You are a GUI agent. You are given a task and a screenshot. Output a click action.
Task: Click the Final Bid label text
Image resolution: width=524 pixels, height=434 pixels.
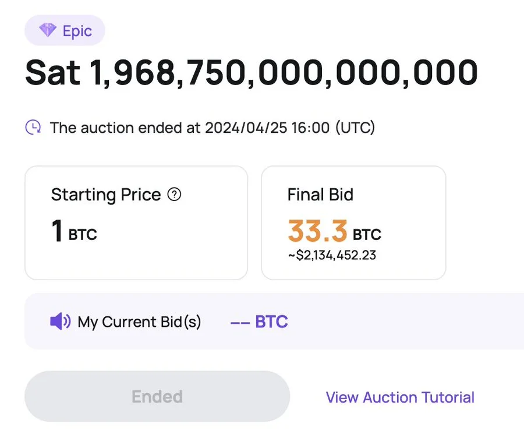[x=320, y=195]
